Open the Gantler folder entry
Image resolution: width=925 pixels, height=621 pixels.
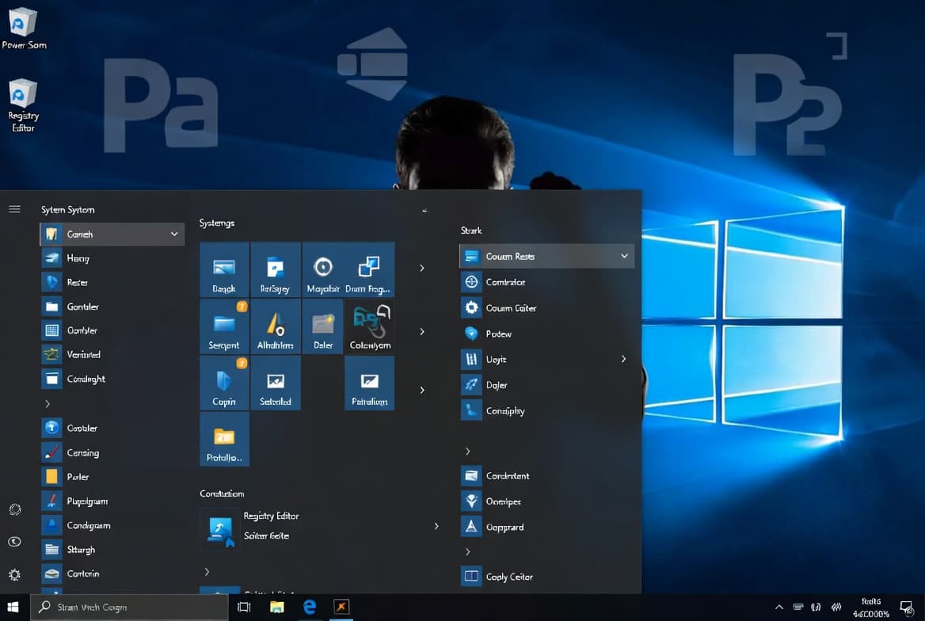coord(82,307)
